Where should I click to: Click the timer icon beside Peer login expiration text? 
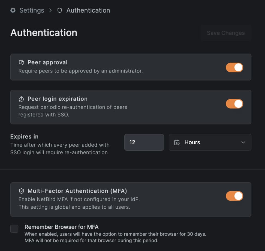coord(21,99)
